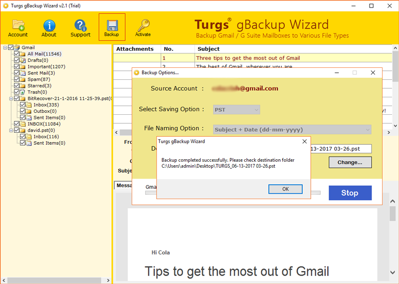Click the Backup floppy disk icon

point(112,27)
